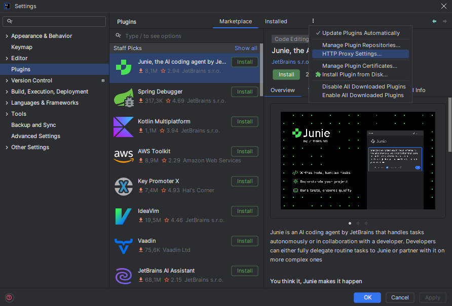The height and width of the screenshot is (306, 452).
Task: Select the second carousel dot under screenshot
Action: click(358, 223)
